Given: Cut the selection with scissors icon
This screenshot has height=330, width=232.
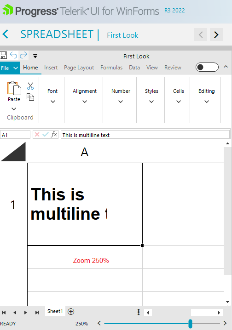Looking at the screenshot, I should (30, 86).
